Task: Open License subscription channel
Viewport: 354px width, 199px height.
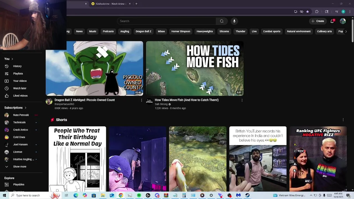Action: coord(21,152)
